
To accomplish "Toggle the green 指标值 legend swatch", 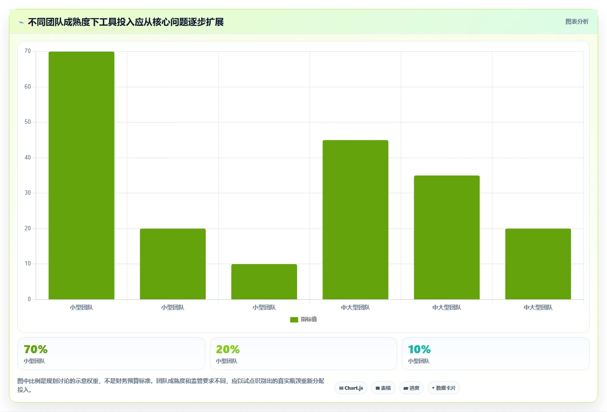I will [x=294, y=320].
